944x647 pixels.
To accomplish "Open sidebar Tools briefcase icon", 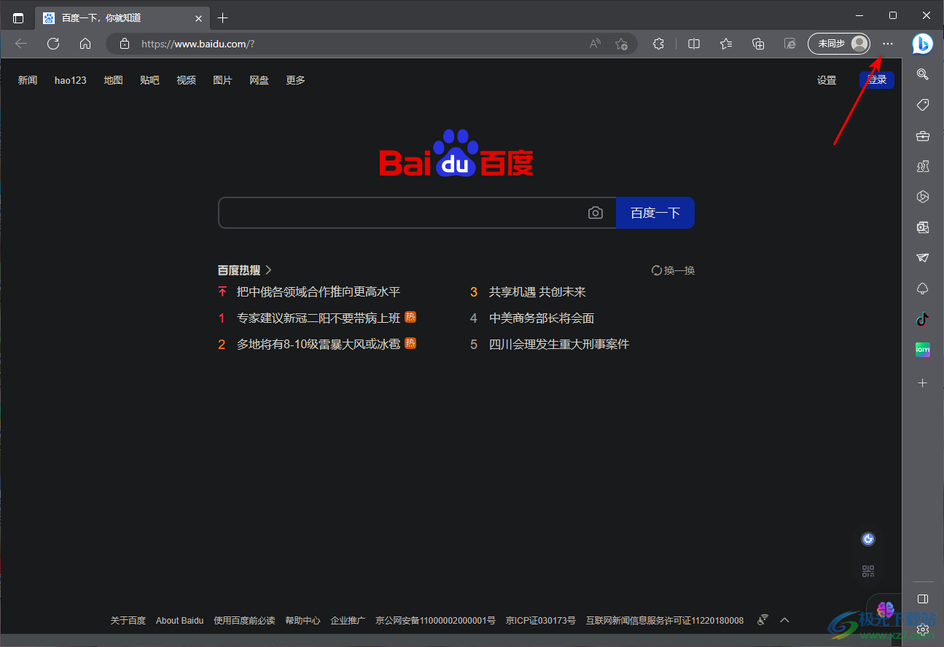I will pyautogui.click(x=922, y=136).
